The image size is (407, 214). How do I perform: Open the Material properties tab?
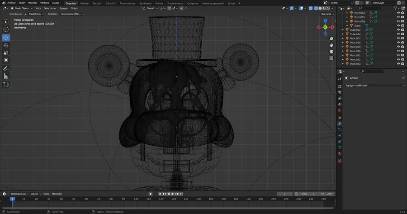[x=340, y=153]
